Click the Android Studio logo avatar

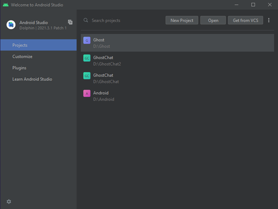(x=11, y=25)
